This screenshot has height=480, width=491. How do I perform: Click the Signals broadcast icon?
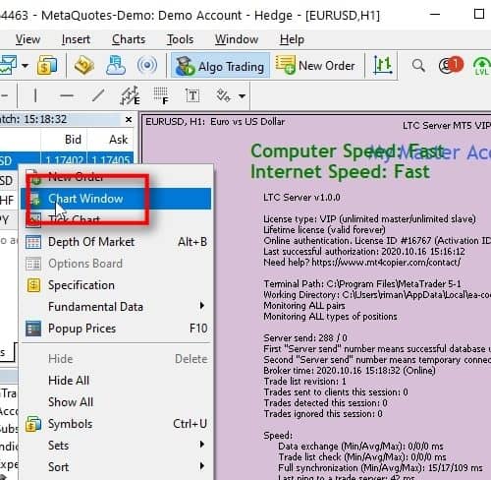tap(147, 65)
